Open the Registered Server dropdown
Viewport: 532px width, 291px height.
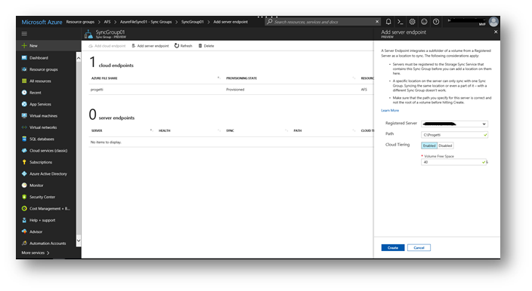point(454,124)
